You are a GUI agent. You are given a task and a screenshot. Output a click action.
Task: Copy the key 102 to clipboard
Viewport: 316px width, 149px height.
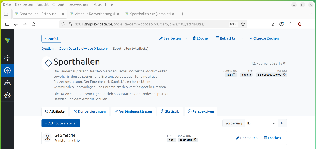coord(234,75)
